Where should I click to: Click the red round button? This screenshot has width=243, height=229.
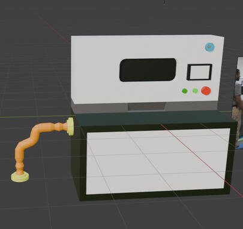206,91
